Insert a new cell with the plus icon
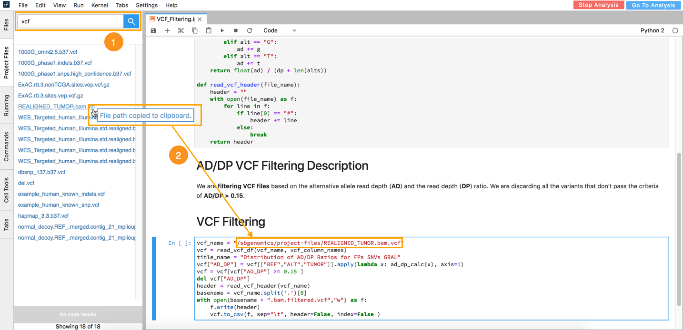Screen dimensions: 683x330 [x=167, y=30]
